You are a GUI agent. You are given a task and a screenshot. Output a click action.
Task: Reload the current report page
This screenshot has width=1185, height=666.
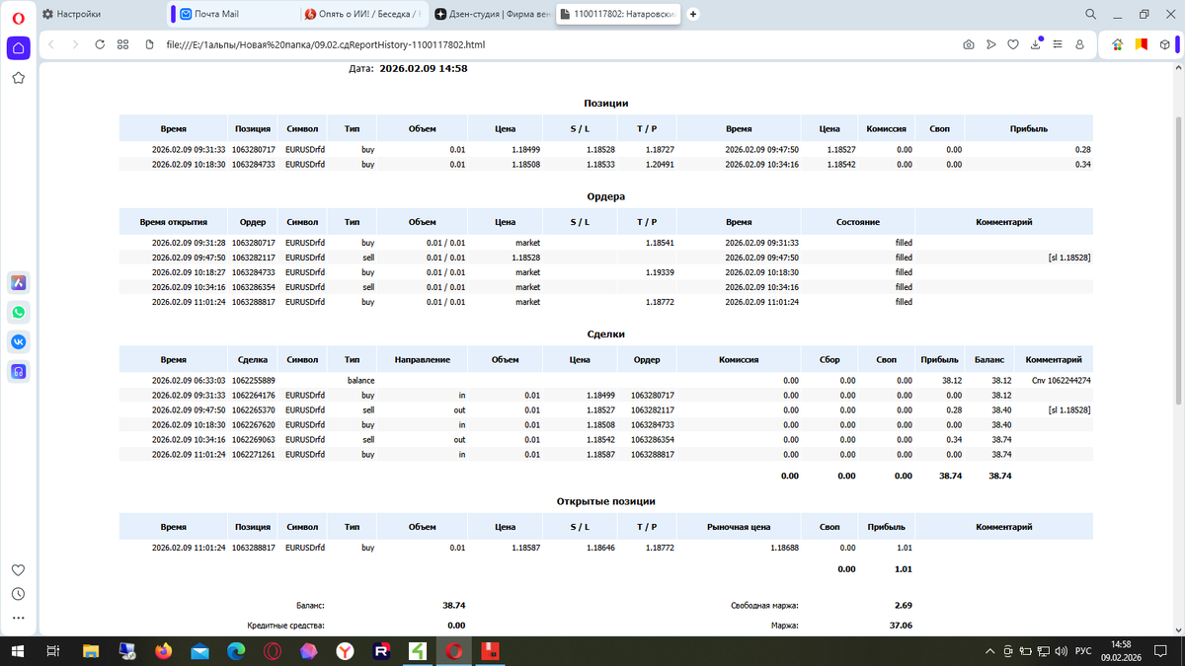point(100,44)
